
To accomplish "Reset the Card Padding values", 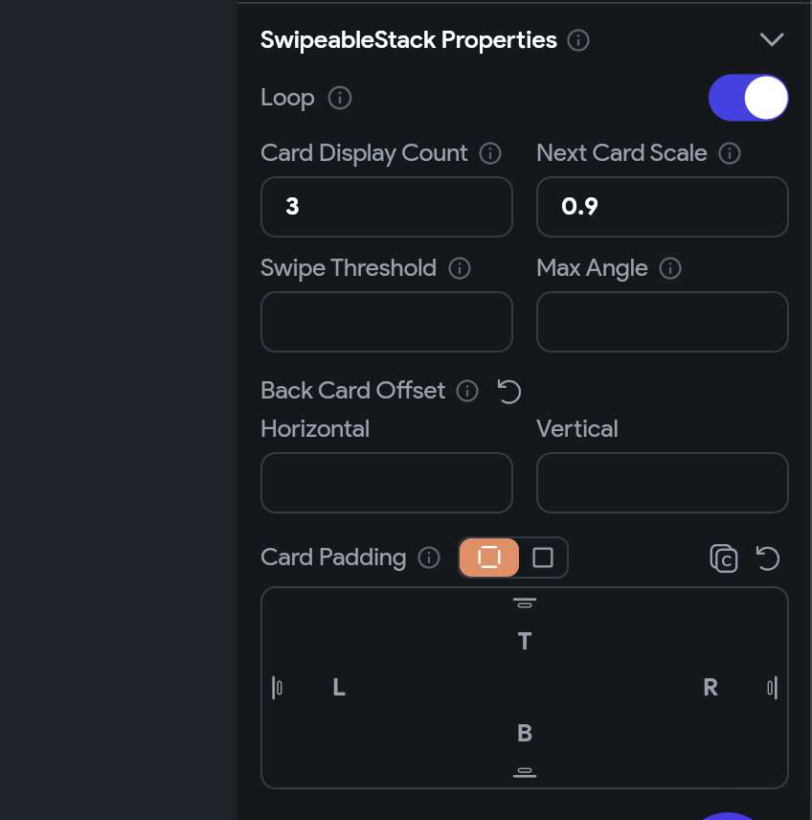I will (768, 558).
